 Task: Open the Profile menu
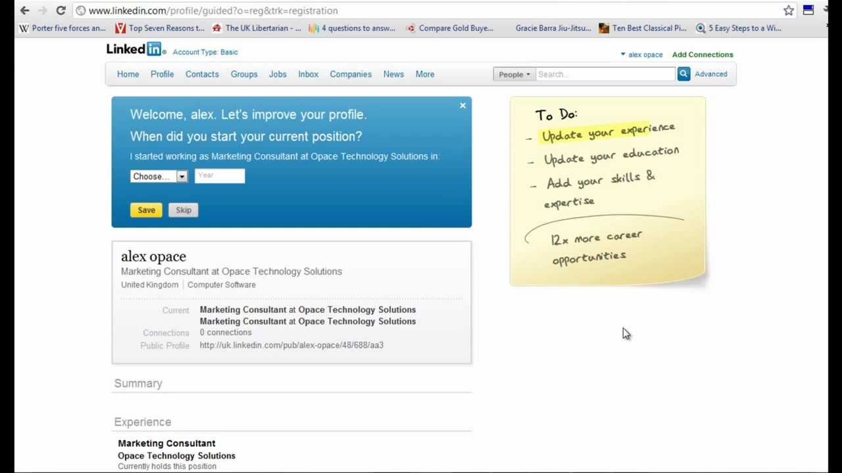coord(162,74)
